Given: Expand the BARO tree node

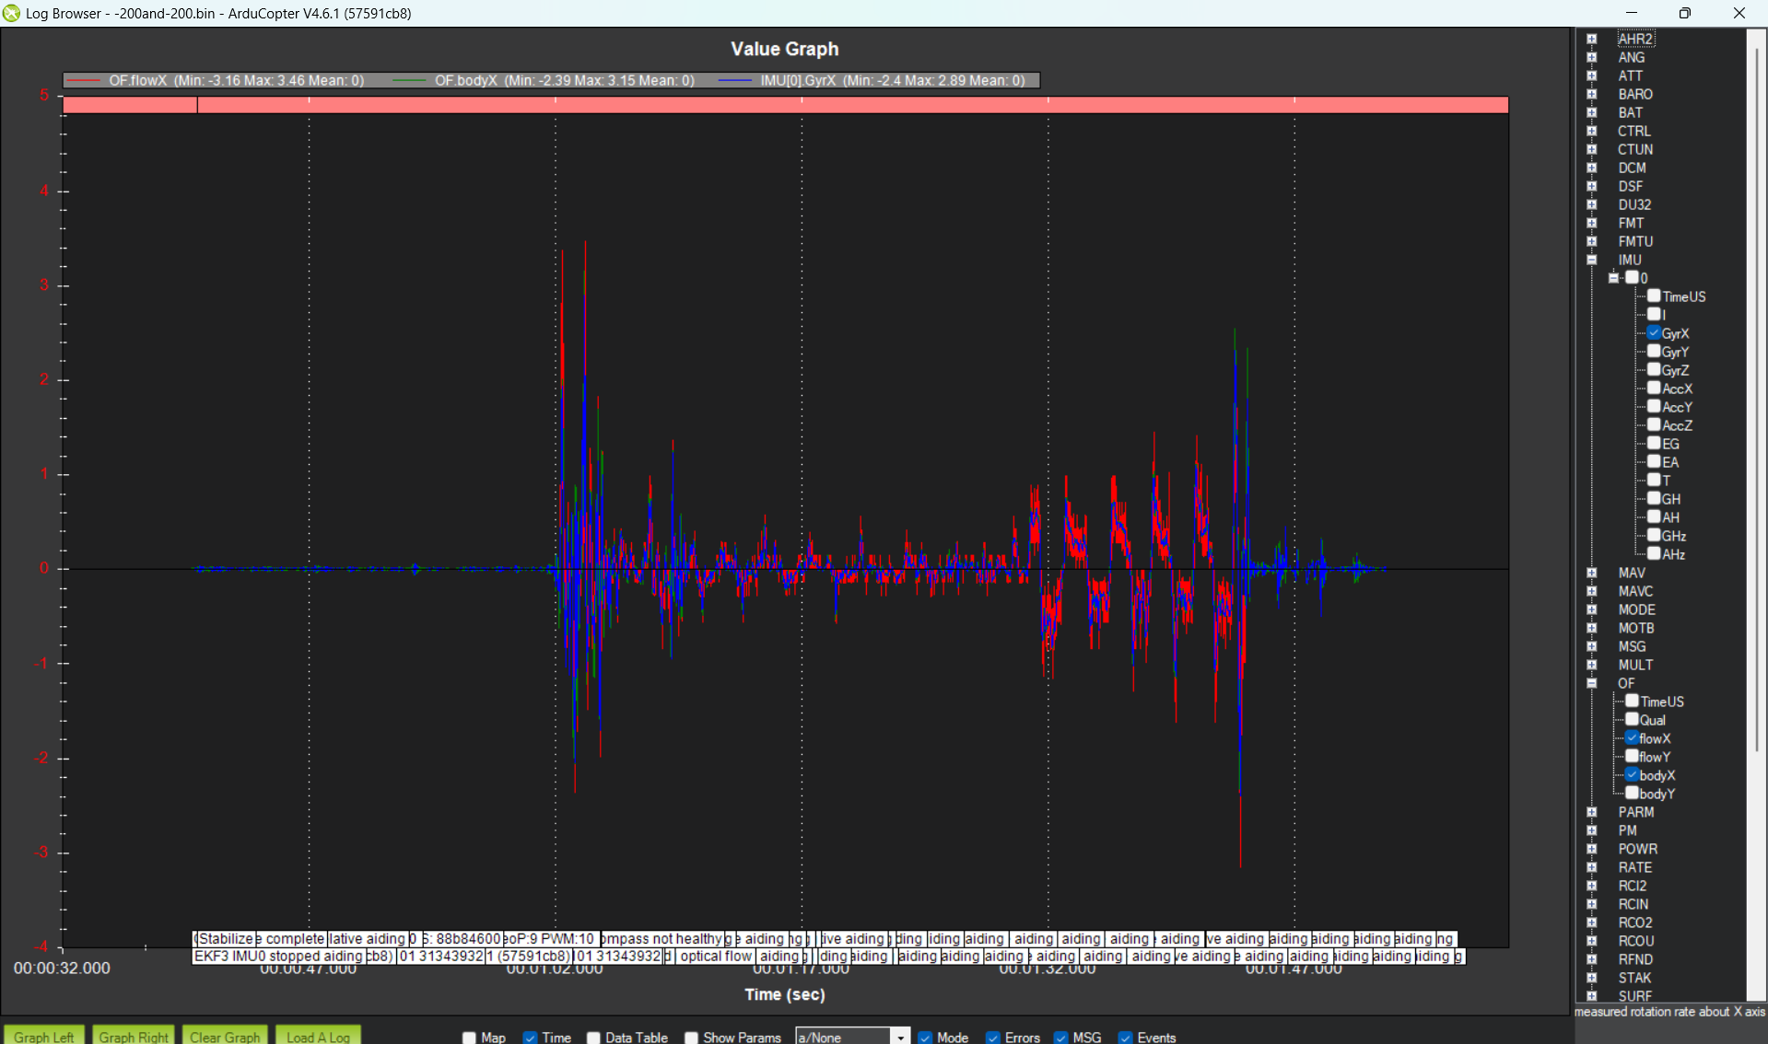Looking at the screenshot, I should (x=1592, y=93).
